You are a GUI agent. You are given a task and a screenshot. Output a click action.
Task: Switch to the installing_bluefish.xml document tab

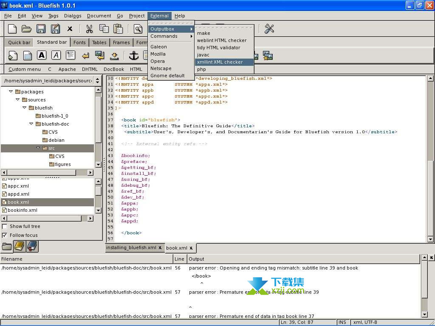(131, 248)
